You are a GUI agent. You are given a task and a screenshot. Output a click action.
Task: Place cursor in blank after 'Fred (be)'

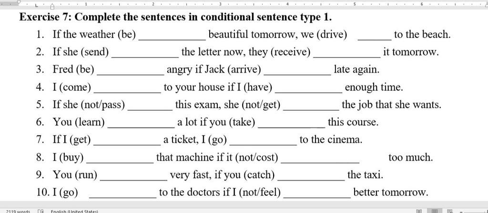131,71
